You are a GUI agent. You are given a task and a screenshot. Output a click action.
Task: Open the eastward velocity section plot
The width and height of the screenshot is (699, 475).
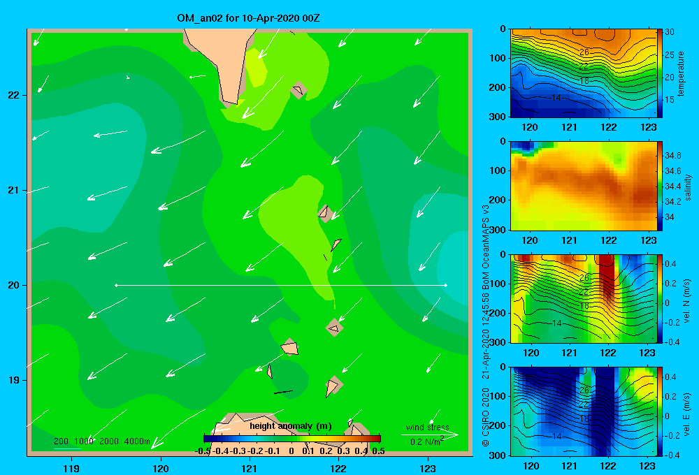click(584, 411)
